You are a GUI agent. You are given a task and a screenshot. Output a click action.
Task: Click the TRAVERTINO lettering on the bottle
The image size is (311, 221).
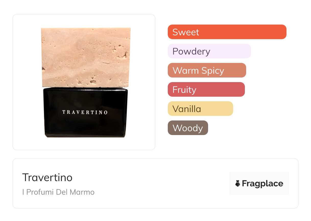point(85,112)
